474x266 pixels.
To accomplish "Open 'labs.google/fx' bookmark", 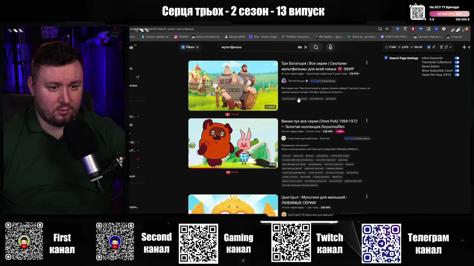I will [x=235, y=37].
